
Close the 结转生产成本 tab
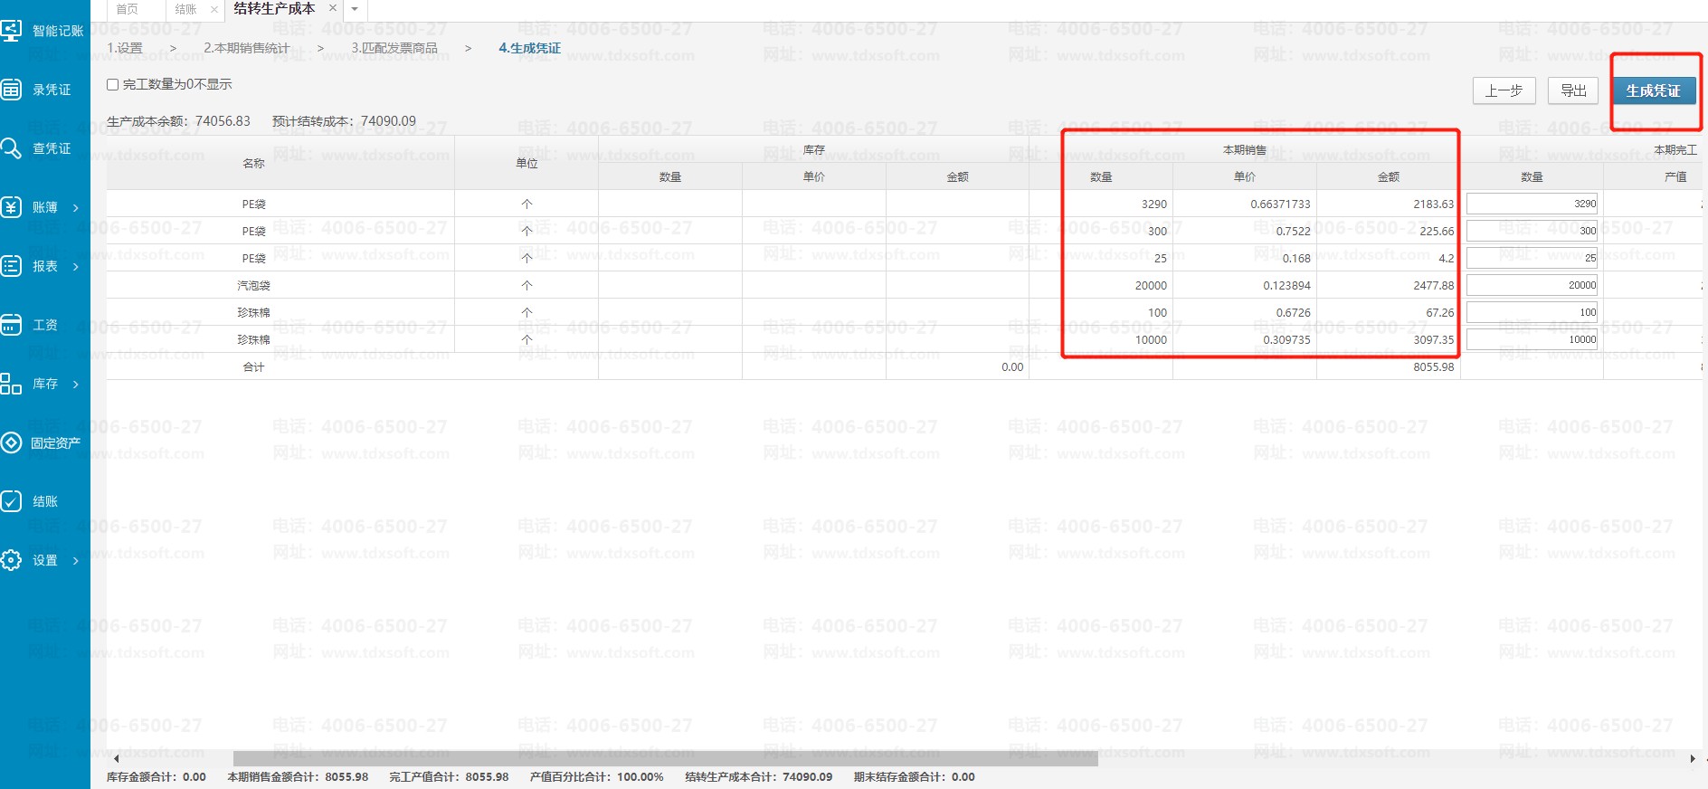(333, 8)
